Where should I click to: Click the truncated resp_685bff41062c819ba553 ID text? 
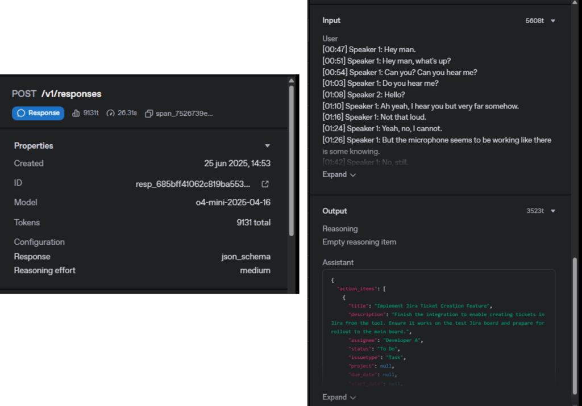[x=195, y=184]
